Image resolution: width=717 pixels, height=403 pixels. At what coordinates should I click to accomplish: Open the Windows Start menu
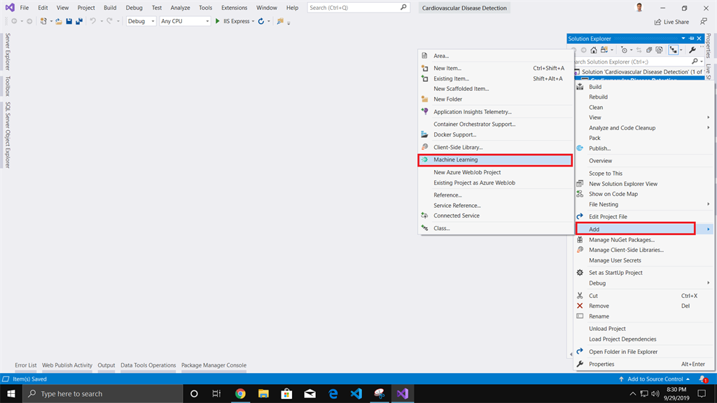point(11,393)
